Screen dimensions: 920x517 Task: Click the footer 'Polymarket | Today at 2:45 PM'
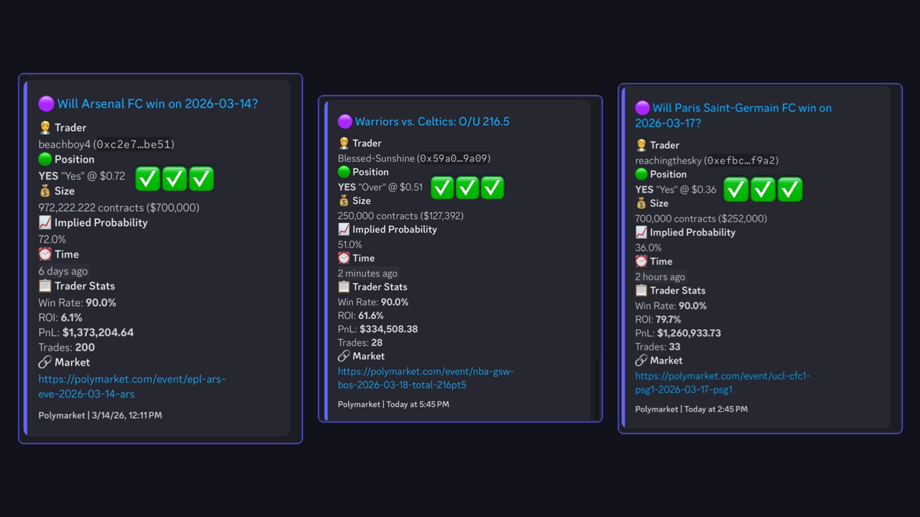click(x=691, y=409)
